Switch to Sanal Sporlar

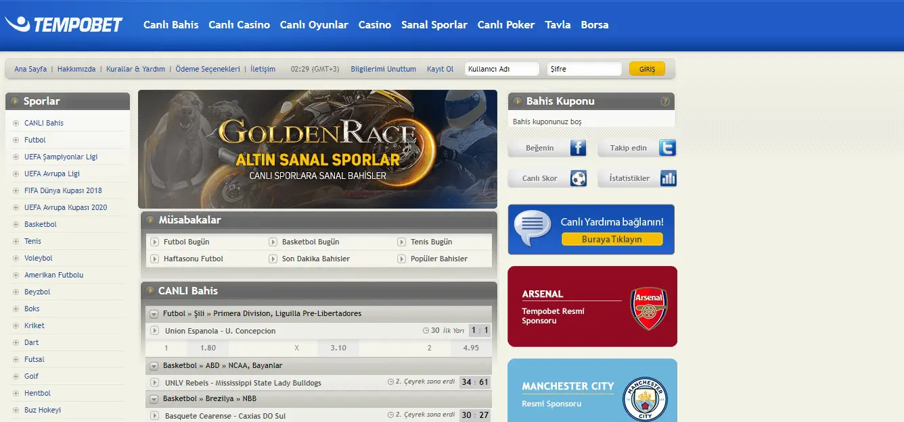[434, 25]
